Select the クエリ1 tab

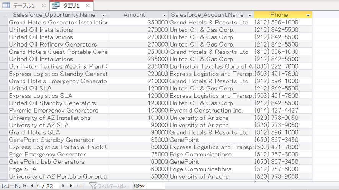[71, 6]
